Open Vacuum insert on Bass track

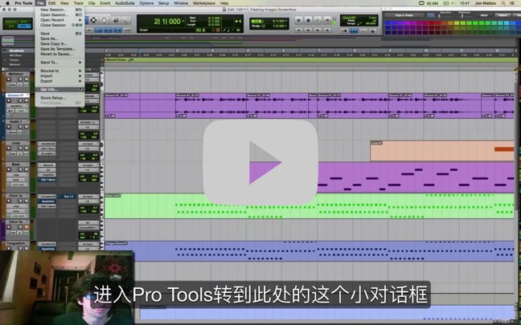tap(47, 165)
